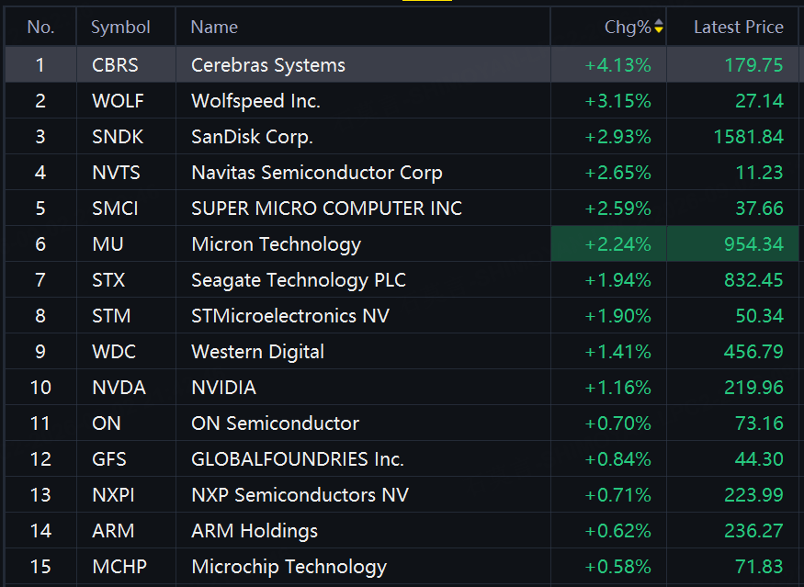Open the NVDA symbol entry

[x=119, y=388]
